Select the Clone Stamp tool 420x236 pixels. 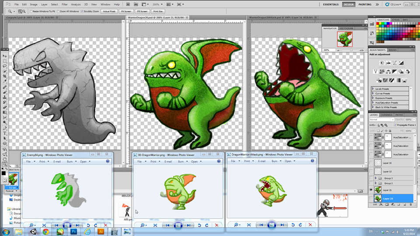tap(5, 97)
